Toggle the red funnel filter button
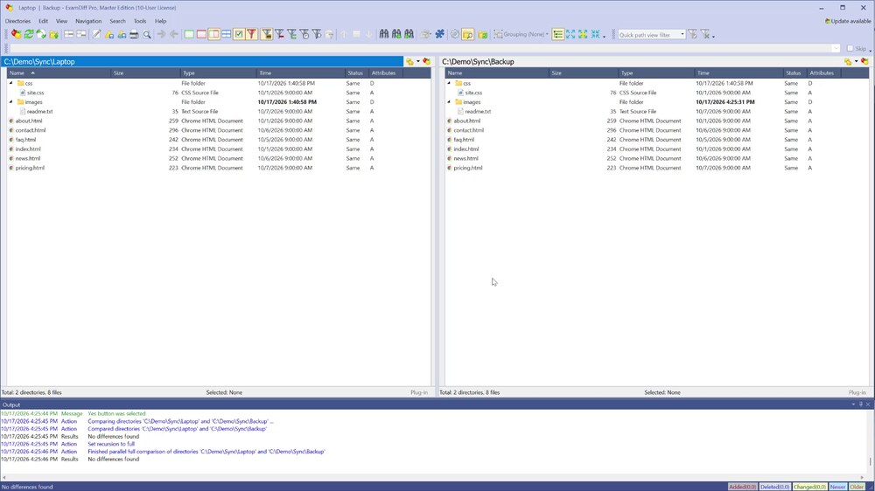Screen dimensions: 875x491 pos(252,35)
